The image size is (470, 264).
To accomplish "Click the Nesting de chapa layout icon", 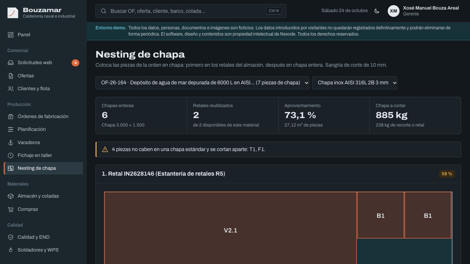I will pyautogui.click(x=11, y=168).
